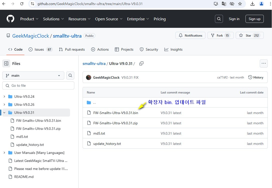Image resolution: width=272 pixels, height=188 pixels.
Task: Switch to the Insights tab
Action: 173,50
